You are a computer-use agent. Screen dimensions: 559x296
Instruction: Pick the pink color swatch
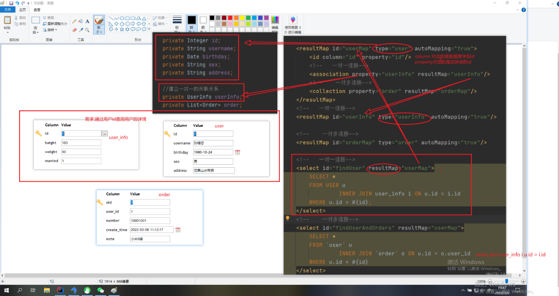pos(230,24)
